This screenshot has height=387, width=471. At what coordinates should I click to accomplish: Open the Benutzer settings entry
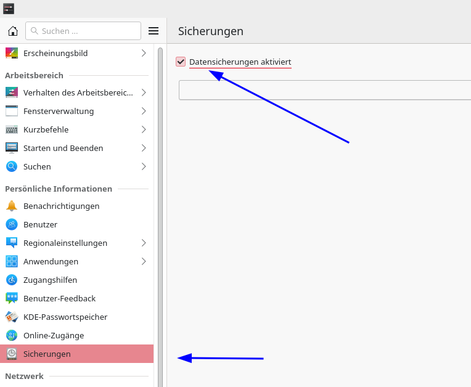click(x=76, y=224)
